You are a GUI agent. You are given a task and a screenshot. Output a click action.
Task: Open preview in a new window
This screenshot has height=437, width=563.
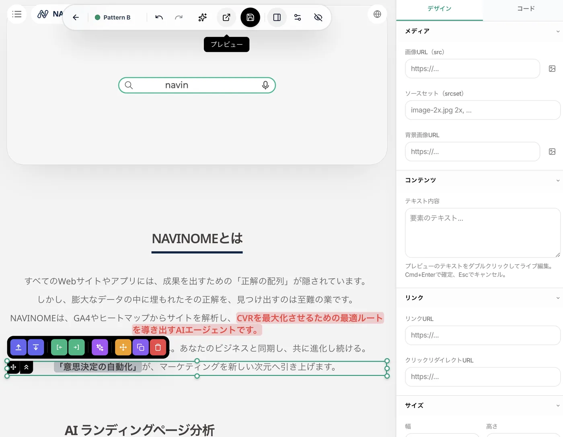(x=226, y=17)
